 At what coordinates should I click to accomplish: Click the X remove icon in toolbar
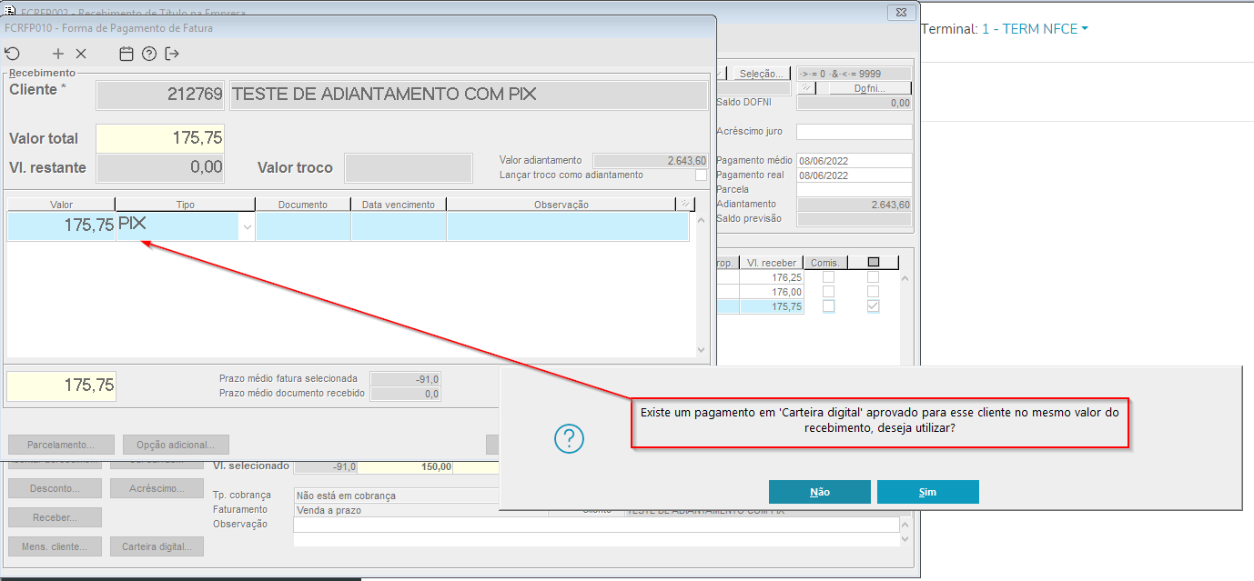click(81, 55)
